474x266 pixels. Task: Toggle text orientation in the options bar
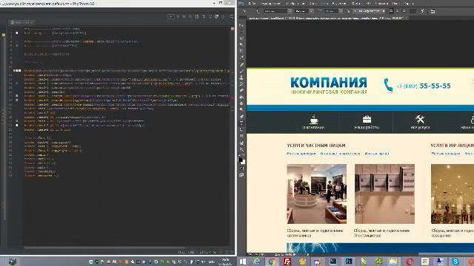257,11
